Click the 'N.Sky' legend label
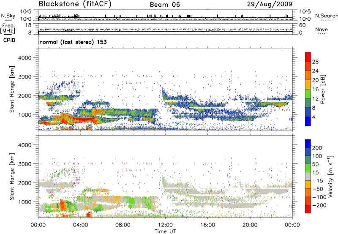 tap(8, 16)
